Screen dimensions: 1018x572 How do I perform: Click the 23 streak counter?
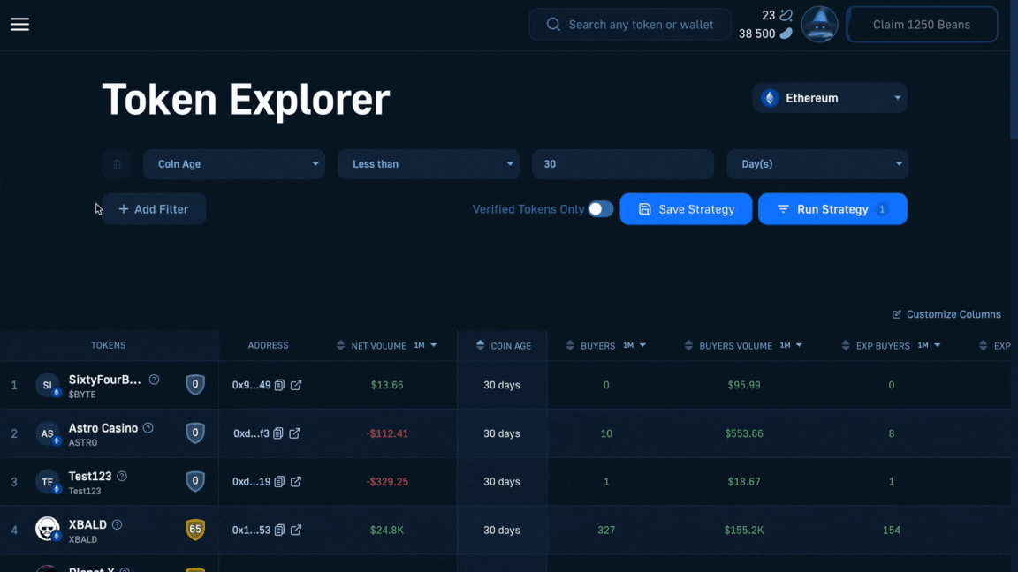[777, 16]
